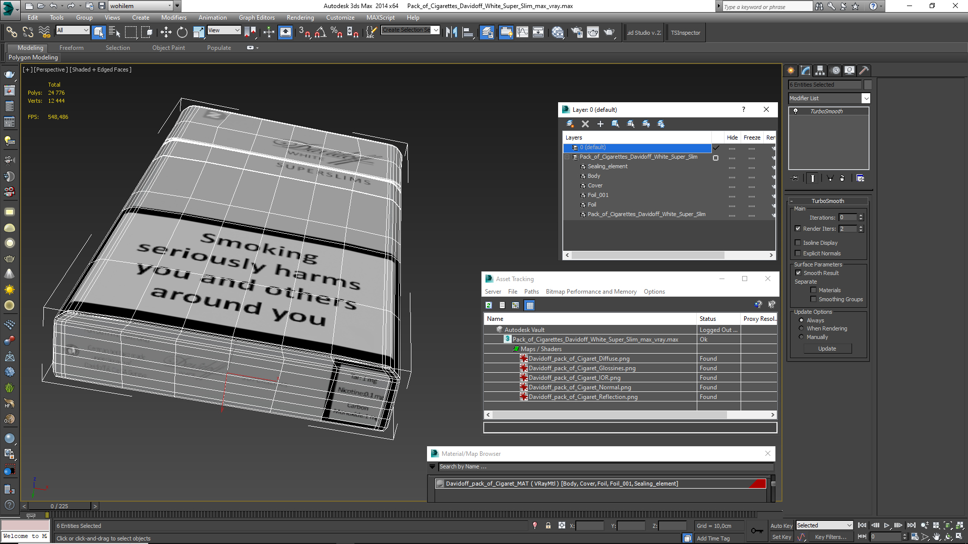Open the Rendering menu
The image size is (968, 544).
tap(300, 18)
